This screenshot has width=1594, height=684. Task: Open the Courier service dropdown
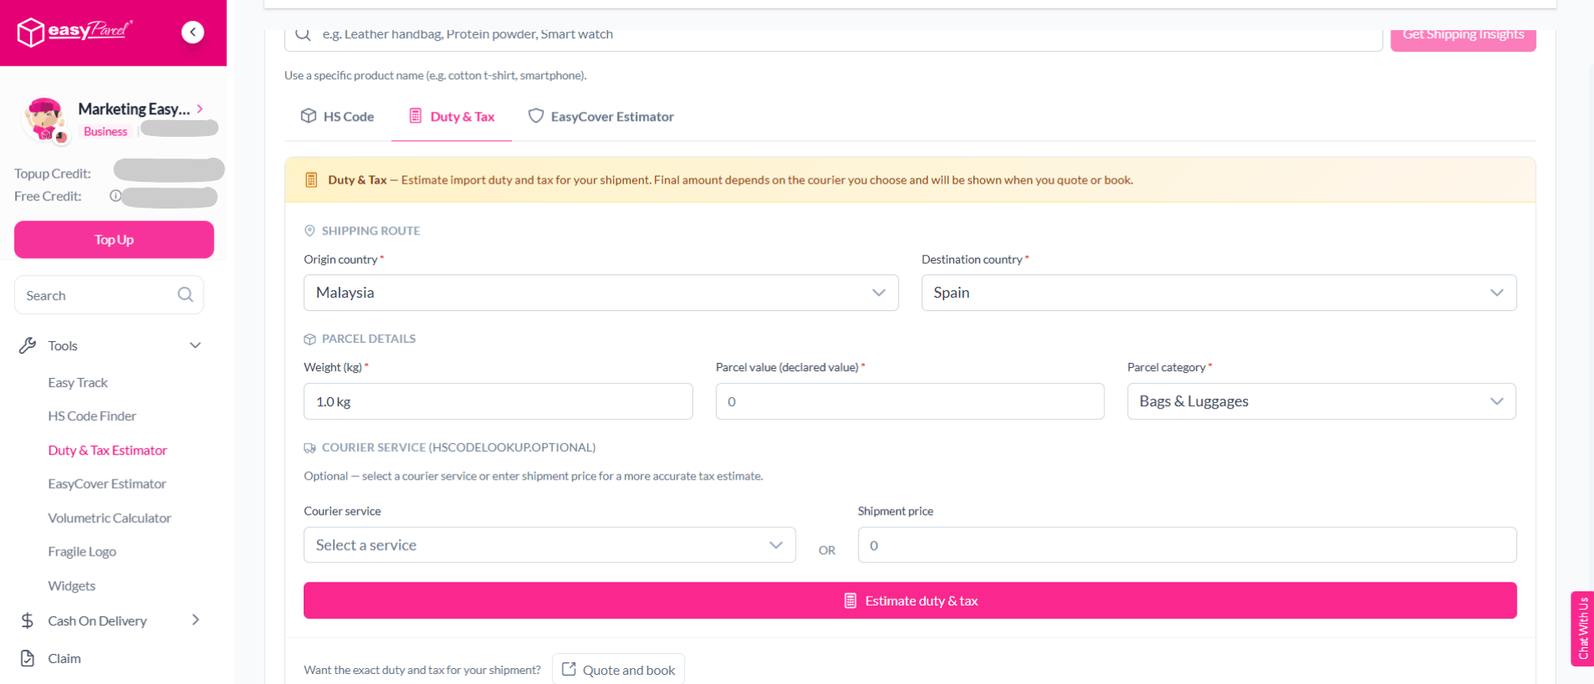click(x=550, y=545)
